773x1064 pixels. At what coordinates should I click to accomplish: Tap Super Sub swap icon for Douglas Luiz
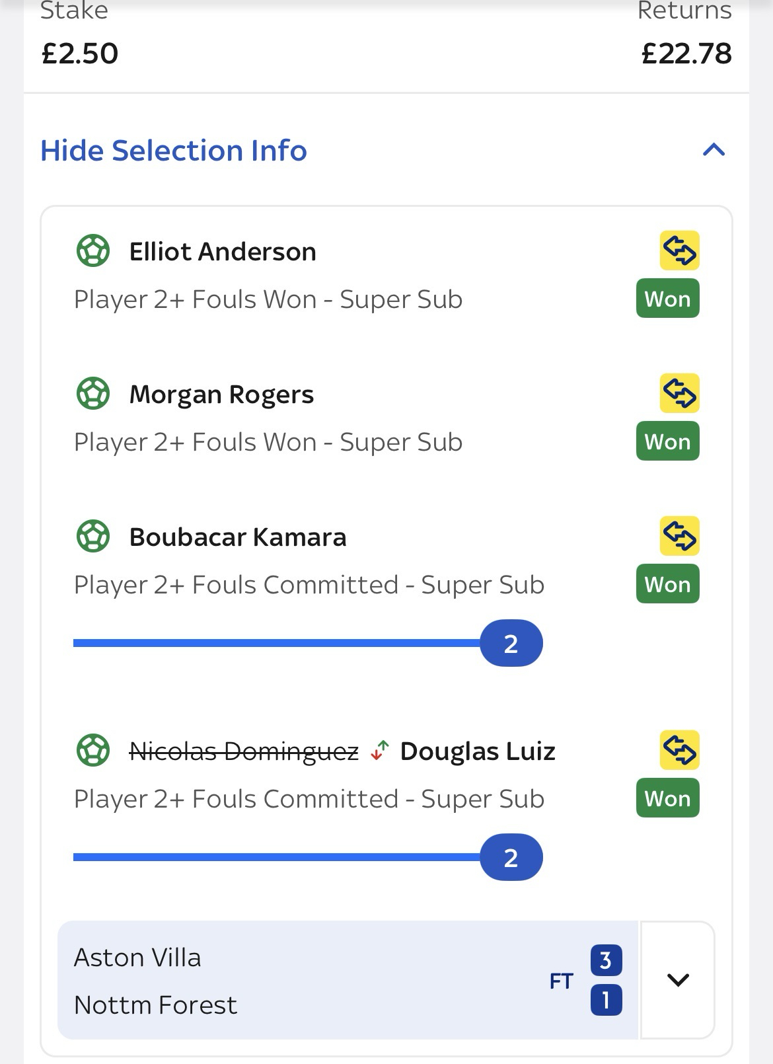(x=679, y=750)
